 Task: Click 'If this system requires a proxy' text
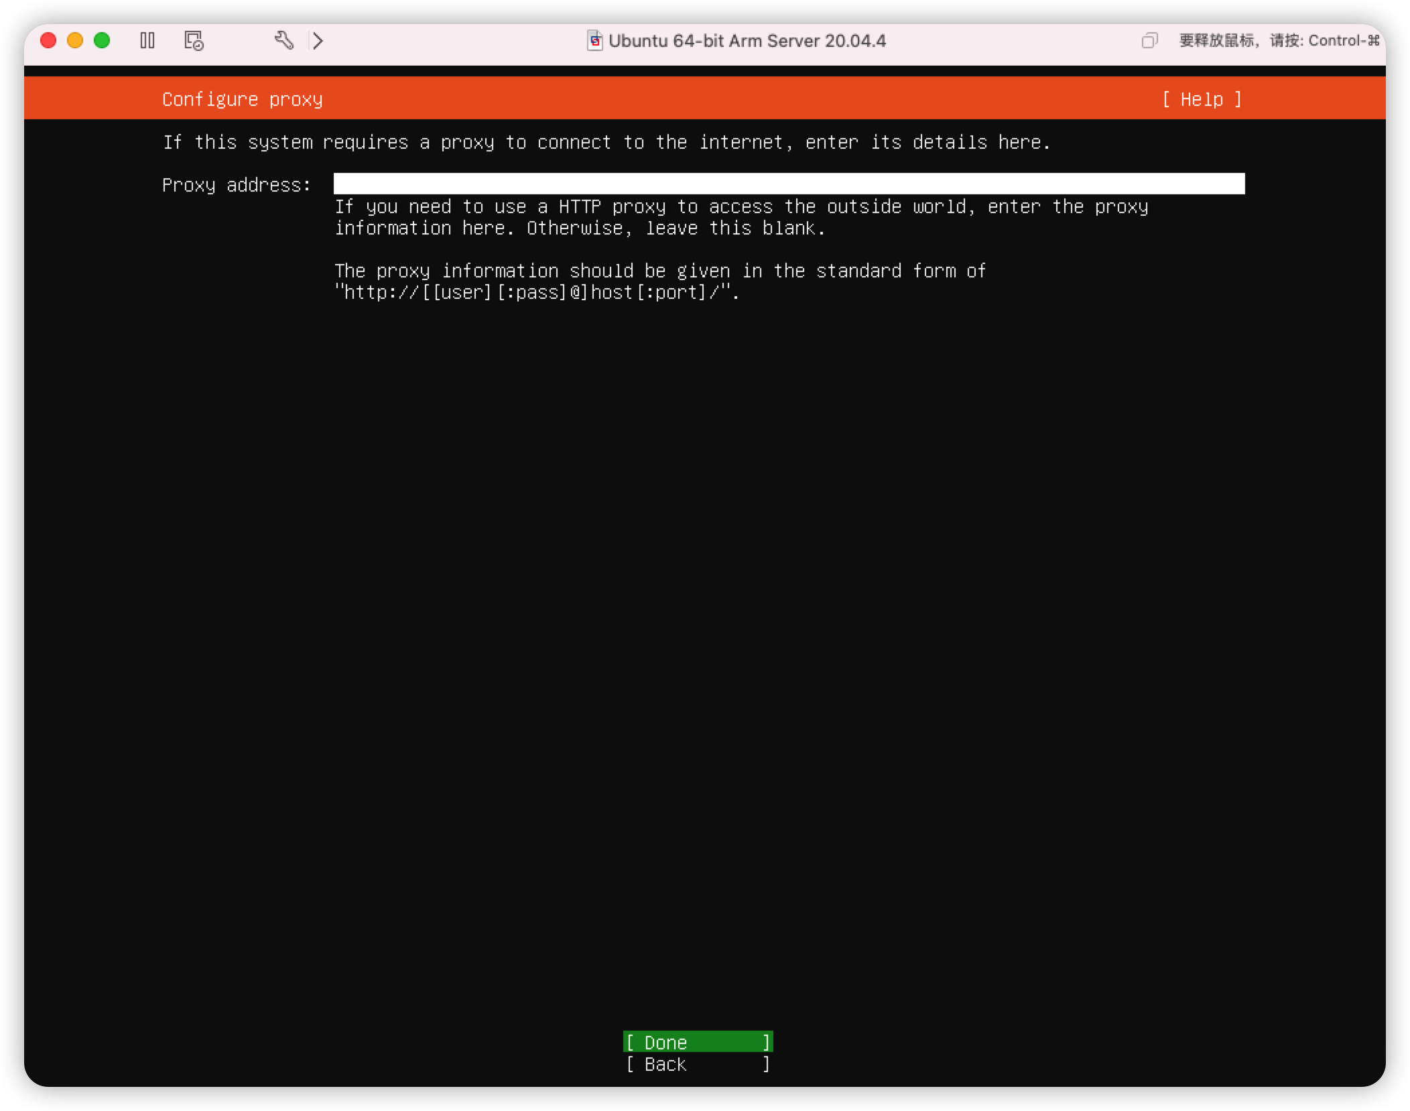click(x=328, y=143)
